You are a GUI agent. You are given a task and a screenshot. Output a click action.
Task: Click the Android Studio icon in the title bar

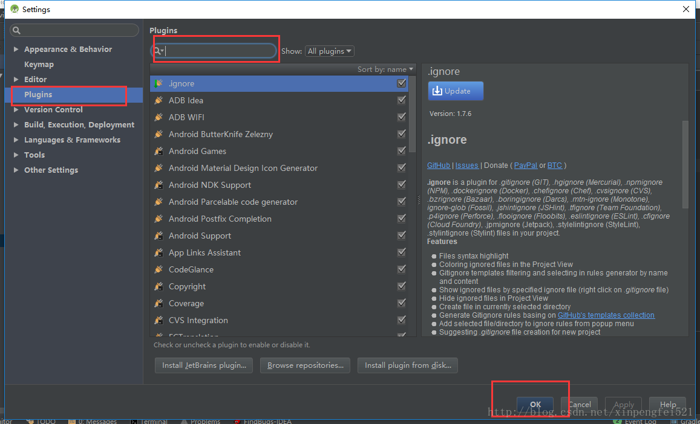coord(15,9)
